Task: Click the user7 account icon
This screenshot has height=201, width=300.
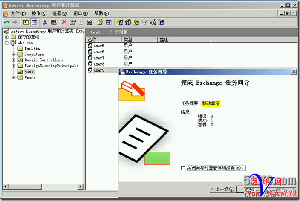Action: click(x=90, y=58)
